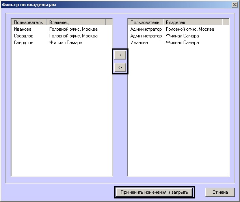Sort right list by Владелец column header

(193, 22)
